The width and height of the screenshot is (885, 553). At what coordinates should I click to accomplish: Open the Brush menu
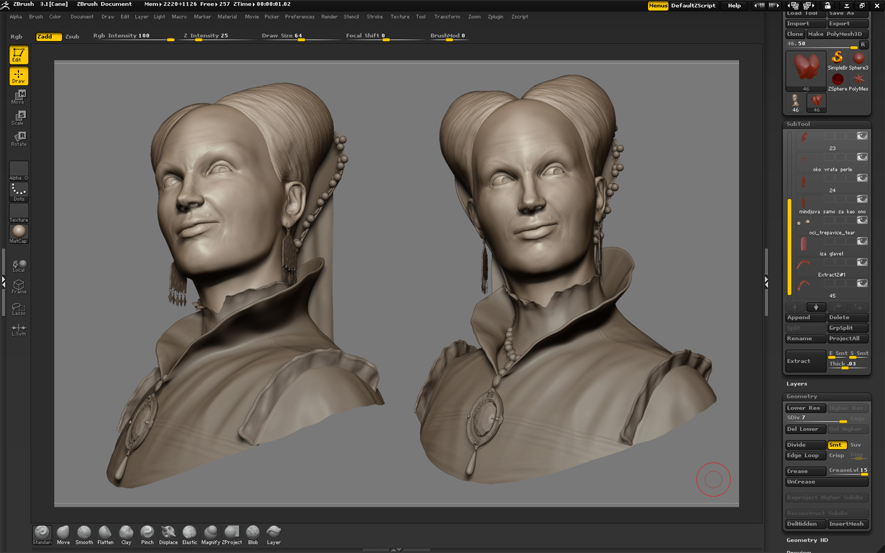click(36, 17)
